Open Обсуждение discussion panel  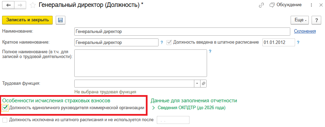tap(285, 5)
